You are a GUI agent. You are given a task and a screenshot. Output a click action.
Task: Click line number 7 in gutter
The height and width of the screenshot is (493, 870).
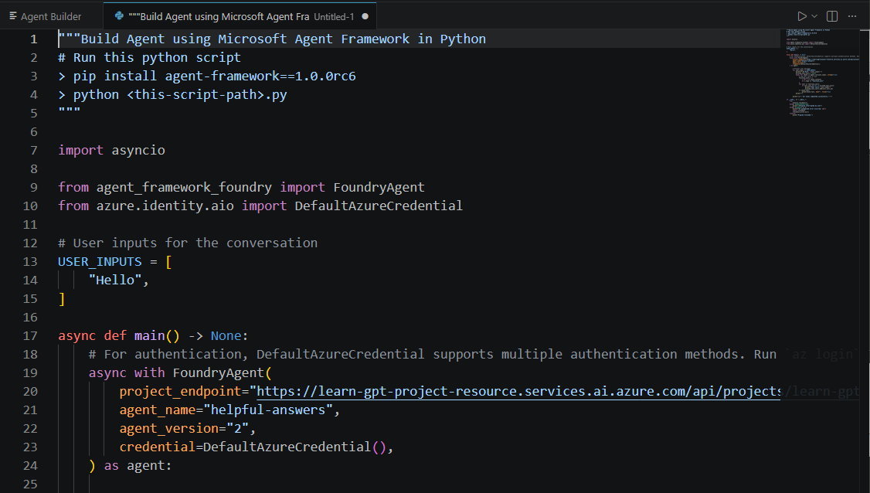(34, 151)
